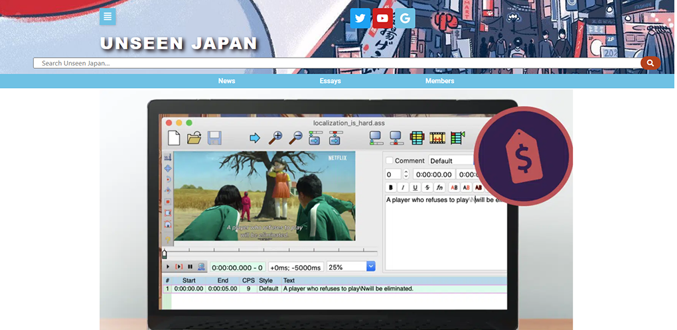Image resolution: width=677 pixels, height=330 pixels.
Task: Click the End column header
Action: 223,280
